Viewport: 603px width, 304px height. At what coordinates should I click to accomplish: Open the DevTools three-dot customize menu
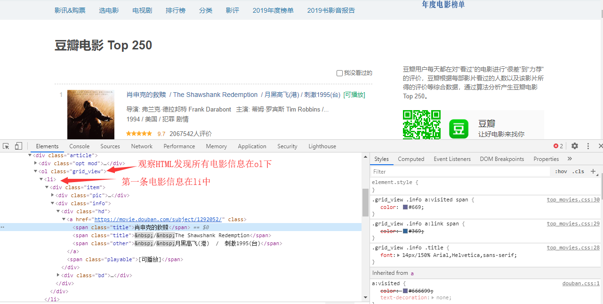coord(588,146)
